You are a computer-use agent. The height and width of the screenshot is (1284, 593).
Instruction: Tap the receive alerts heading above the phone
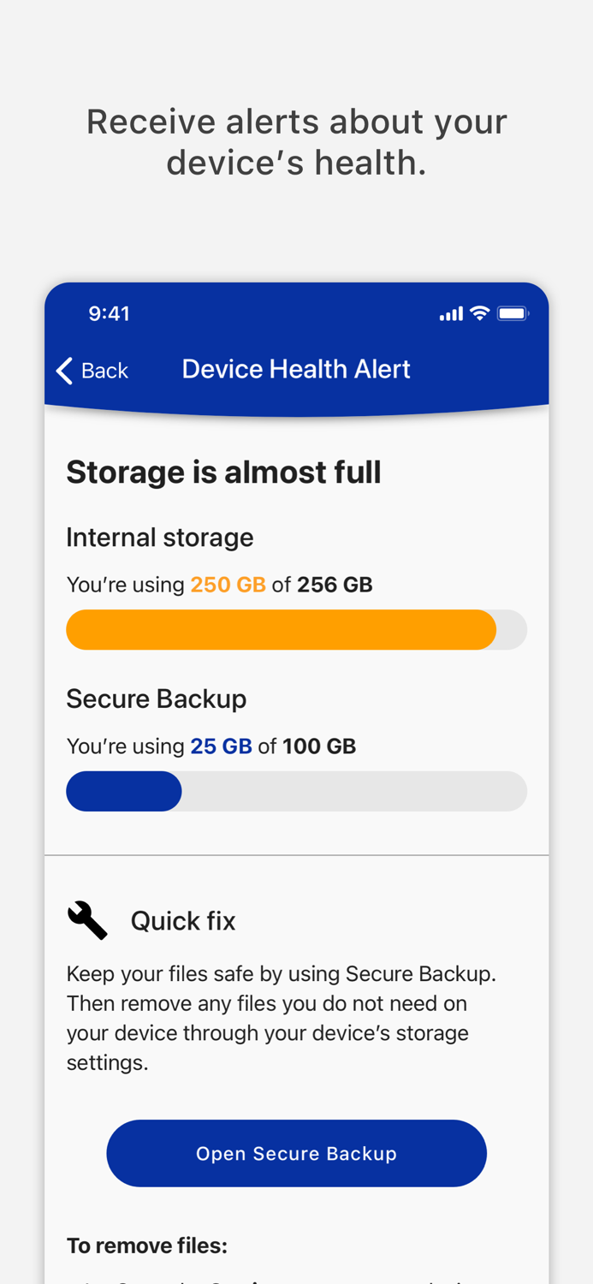tap(296, 140)
